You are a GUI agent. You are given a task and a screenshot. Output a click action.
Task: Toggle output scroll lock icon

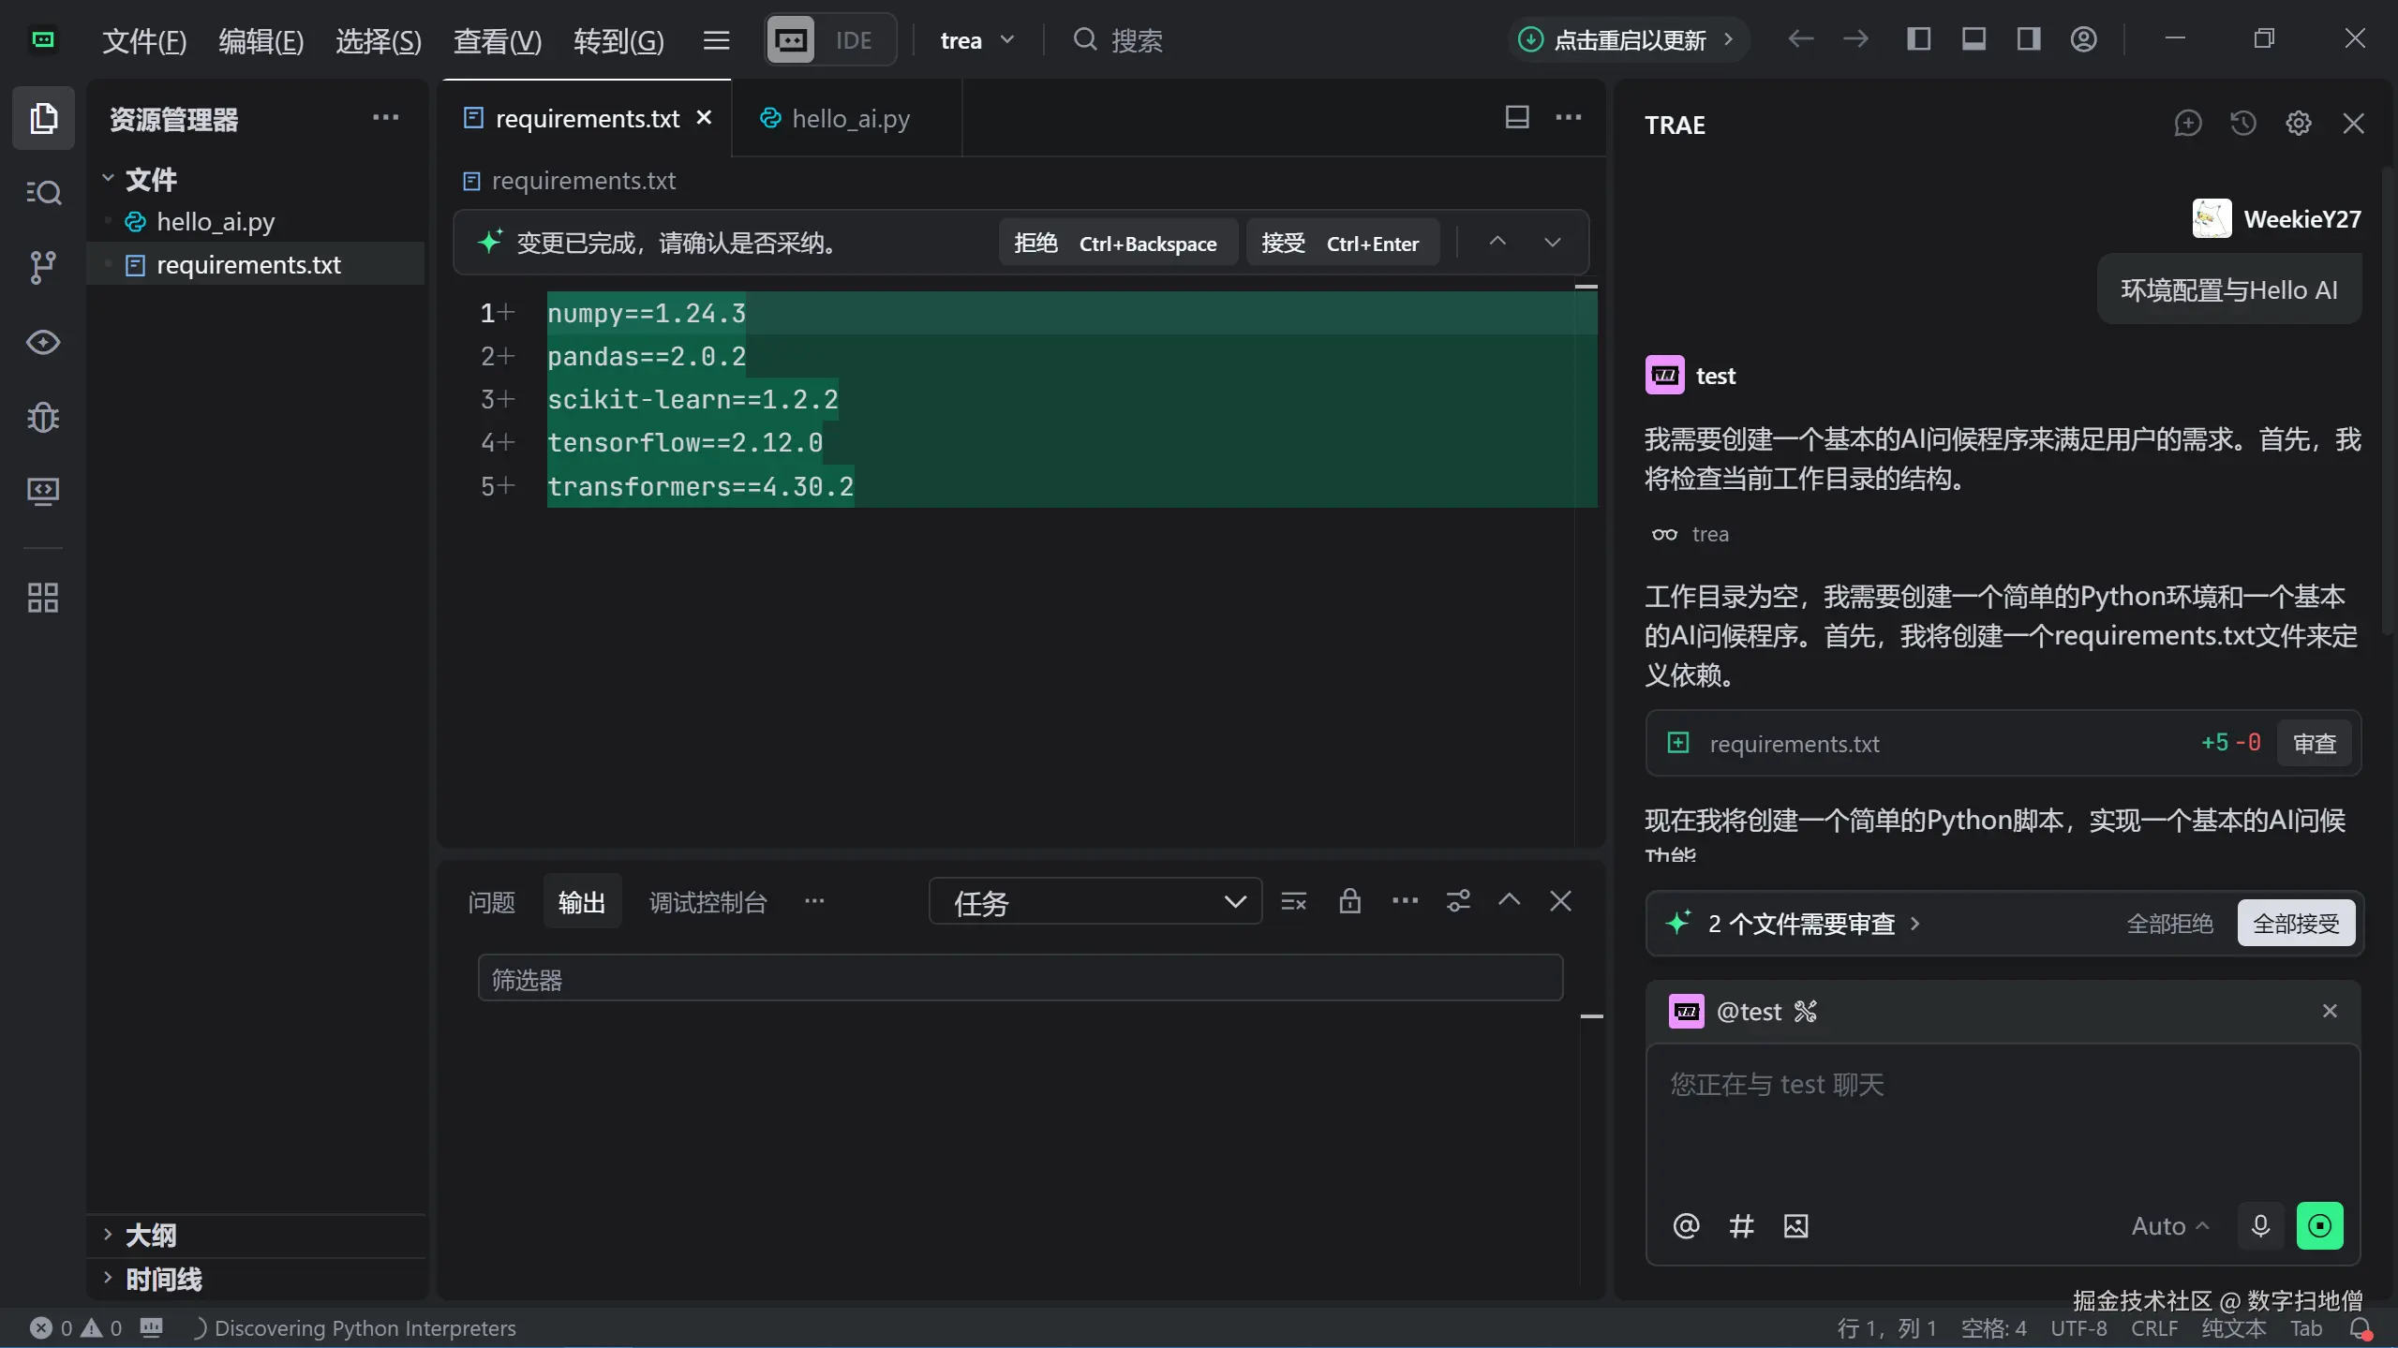coord(1349,901)
